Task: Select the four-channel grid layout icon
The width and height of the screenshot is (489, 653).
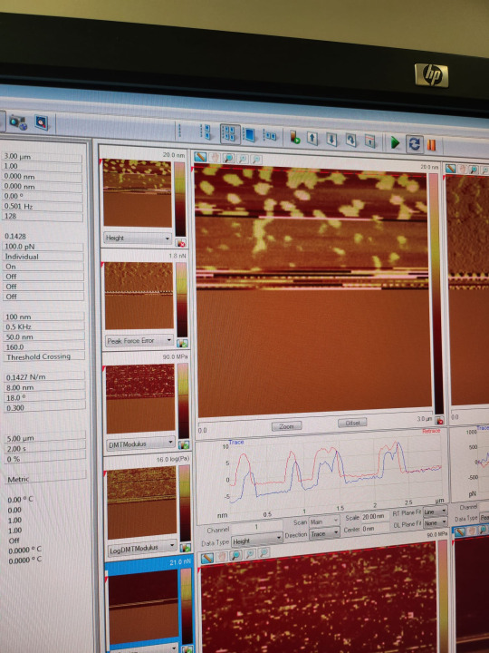Action: 230,133
